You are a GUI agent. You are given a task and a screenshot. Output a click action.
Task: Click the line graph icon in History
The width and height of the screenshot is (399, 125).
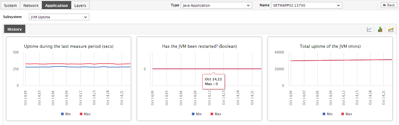pos(369,29)
